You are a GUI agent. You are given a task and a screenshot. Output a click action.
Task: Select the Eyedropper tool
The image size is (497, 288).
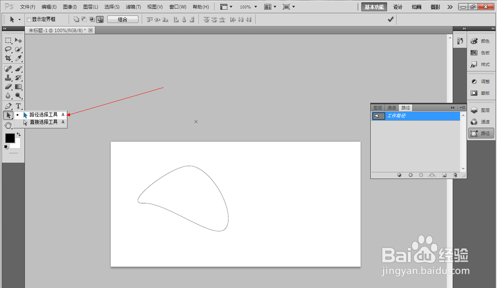click(18, 58)
